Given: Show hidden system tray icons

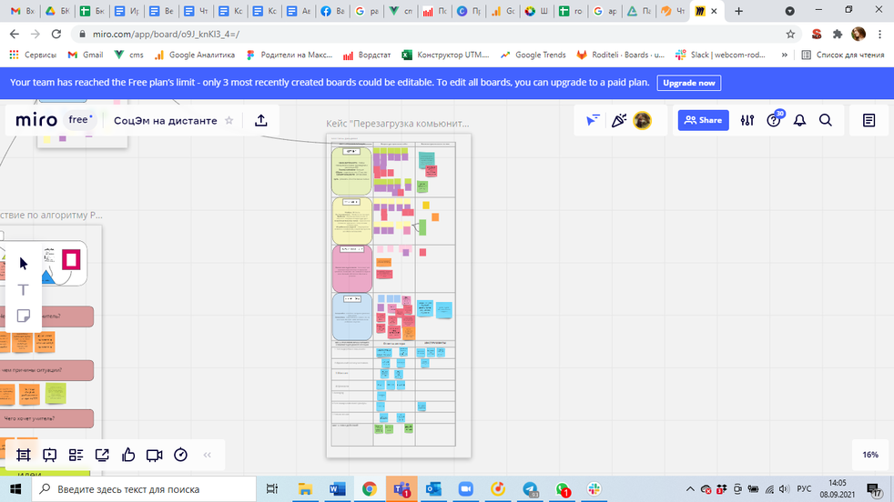Looking at the screenshot, I should (690, 489).
